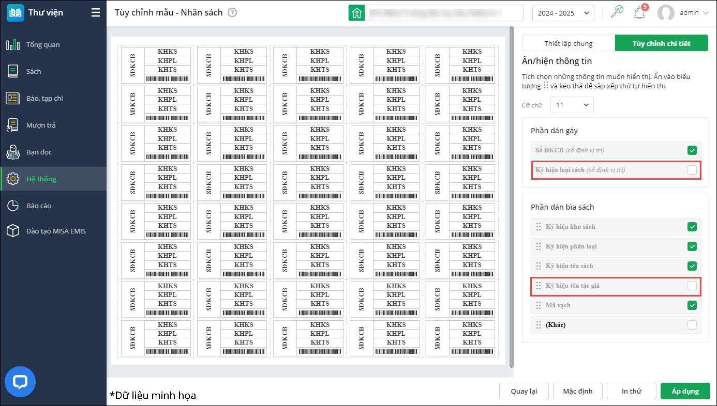Click the Tùy chỉnh mẫu - Nhãn sách title

(x=169, y=13)
